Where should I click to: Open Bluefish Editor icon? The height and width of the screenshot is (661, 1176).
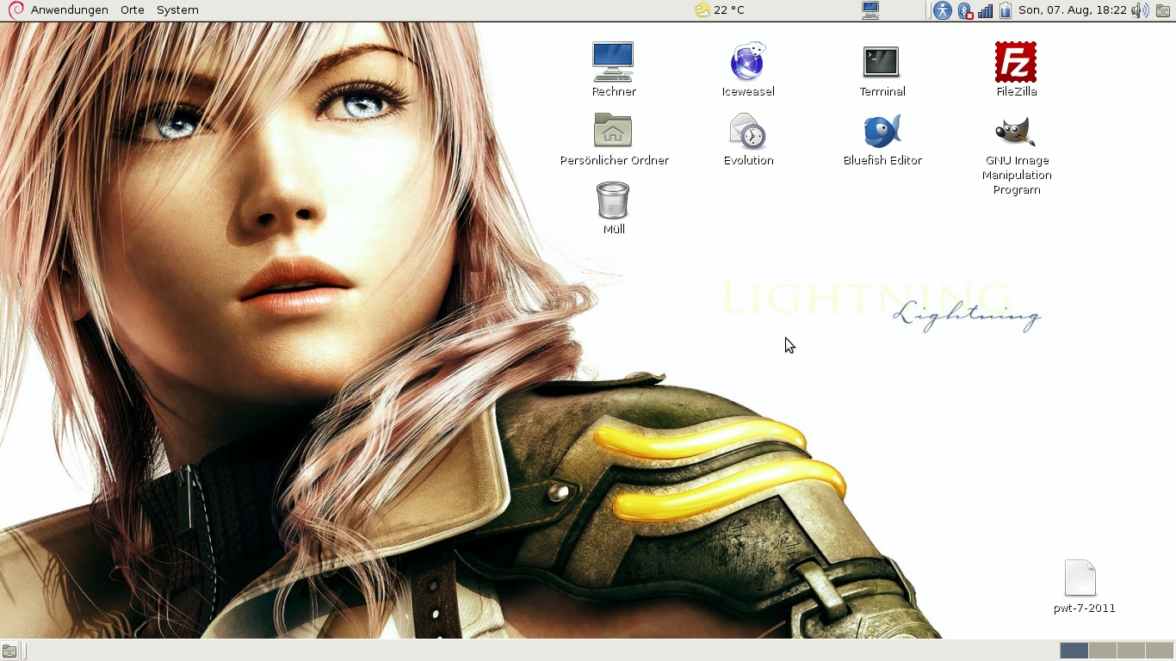pos(882,131)
